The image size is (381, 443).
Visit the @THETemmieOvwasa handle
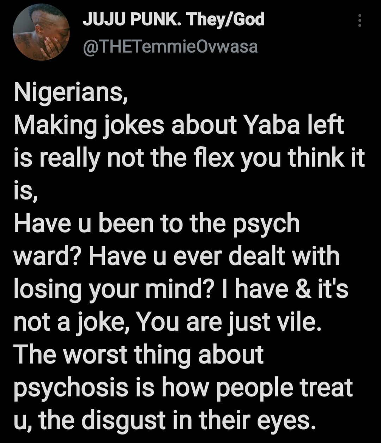(170, 46)
